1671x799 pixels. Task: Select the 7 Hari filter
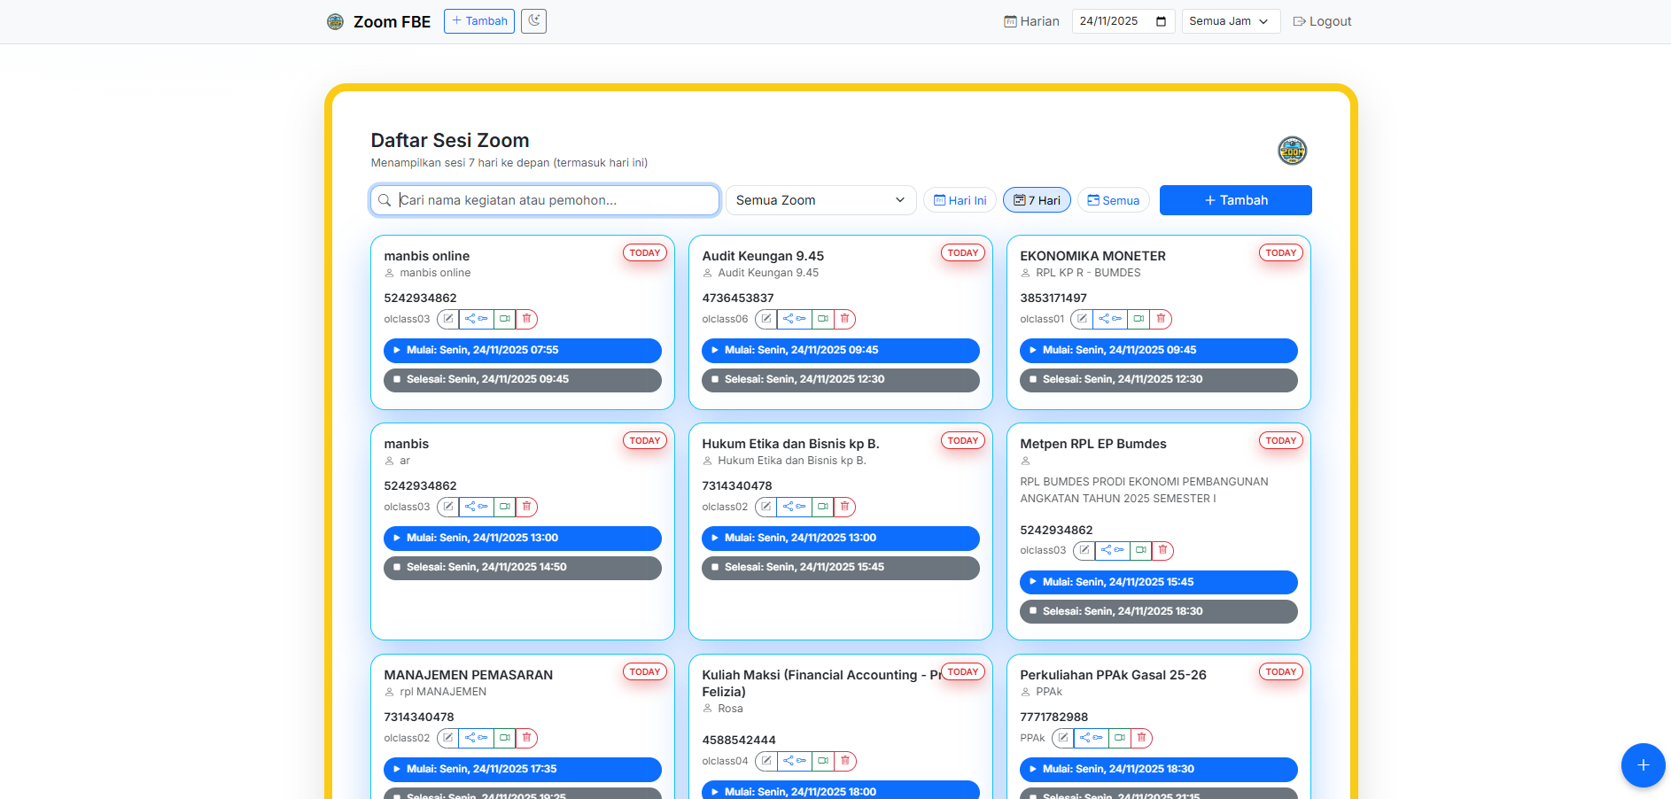coord(1037,200)
